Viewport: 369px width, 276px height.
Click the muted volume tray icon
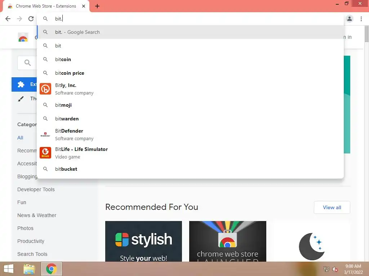click(x=335, y=269)
